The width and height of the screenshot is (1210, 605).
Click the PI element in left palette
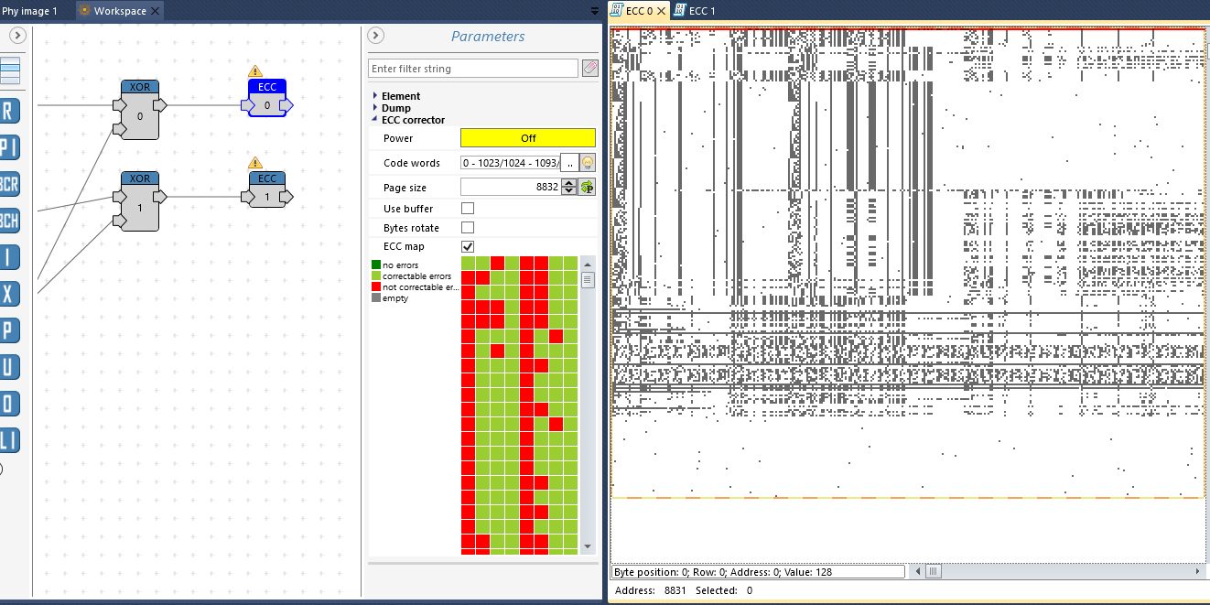[9, 147]
